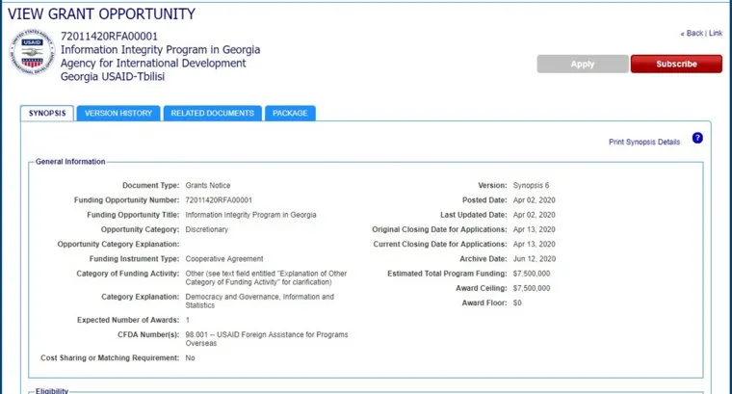Viewport: 732px width, 394px height.
Task: Click the Link hyperlink at top right
Action: (x=716, y=34)
